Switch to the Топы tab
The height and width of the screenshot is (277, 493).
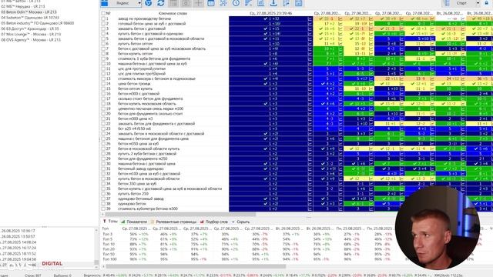pos(110,222)
